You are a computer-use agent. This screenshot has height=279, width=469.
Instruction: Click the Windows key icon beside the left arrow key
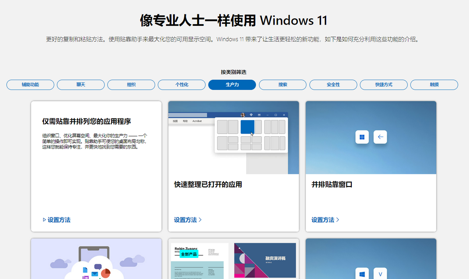pyautogui.click(x=362, y=137)
